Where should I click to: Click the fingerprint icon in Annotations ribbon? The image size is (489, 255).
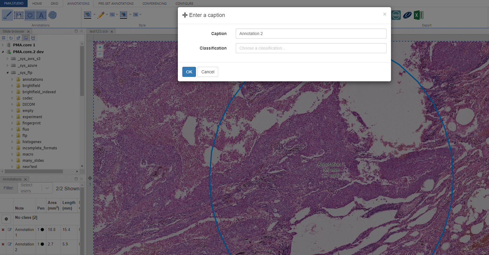[53, 15]
